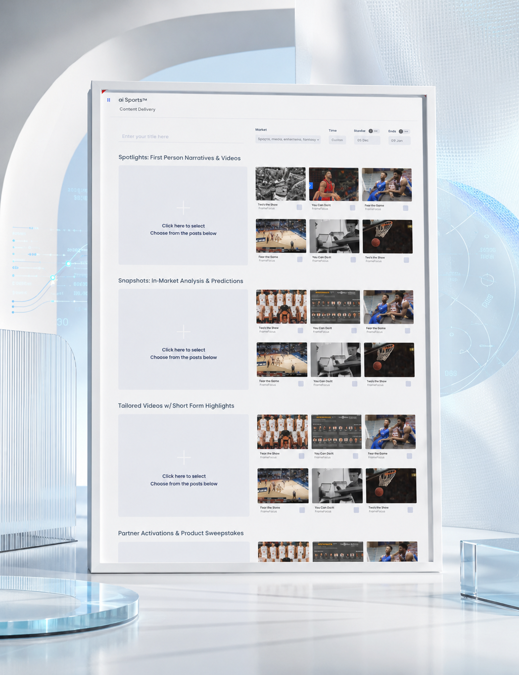The width and height of the screenshot is (519, 675).
Task: Check the team photo card checkbox in Tailored Videos
Action: [x=301, y=456]
